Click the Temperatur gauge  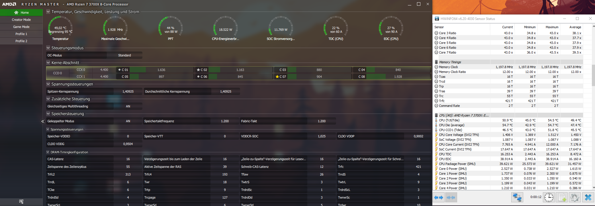coord(60,28)
